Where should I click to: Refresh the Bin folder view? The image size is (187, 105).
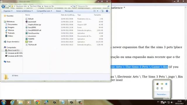click(x=74, y=6)
